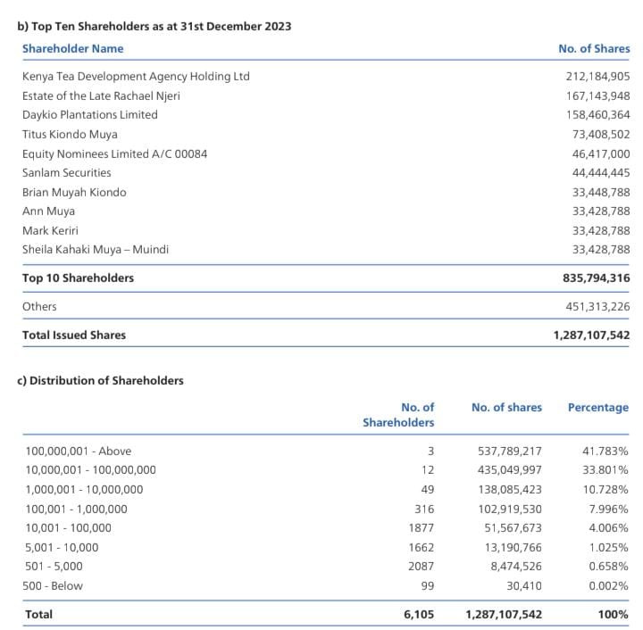
Task: Click the 'Total Issued Shares' label
Action: (x=74, y=335)
